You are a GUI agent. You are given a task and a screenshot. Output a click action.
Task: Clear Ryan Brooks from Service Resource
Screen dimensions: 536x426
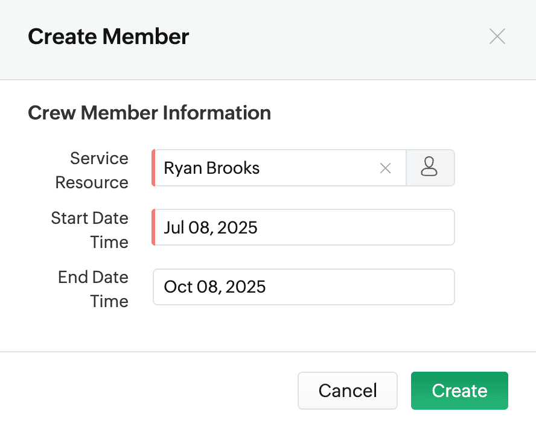coord(385,168)
